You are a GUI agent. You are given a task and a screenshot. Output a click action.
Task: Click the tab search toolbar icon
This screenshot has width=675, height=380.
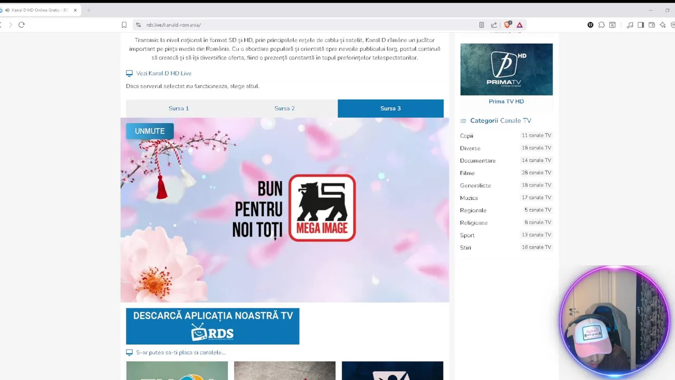[612, 25]
